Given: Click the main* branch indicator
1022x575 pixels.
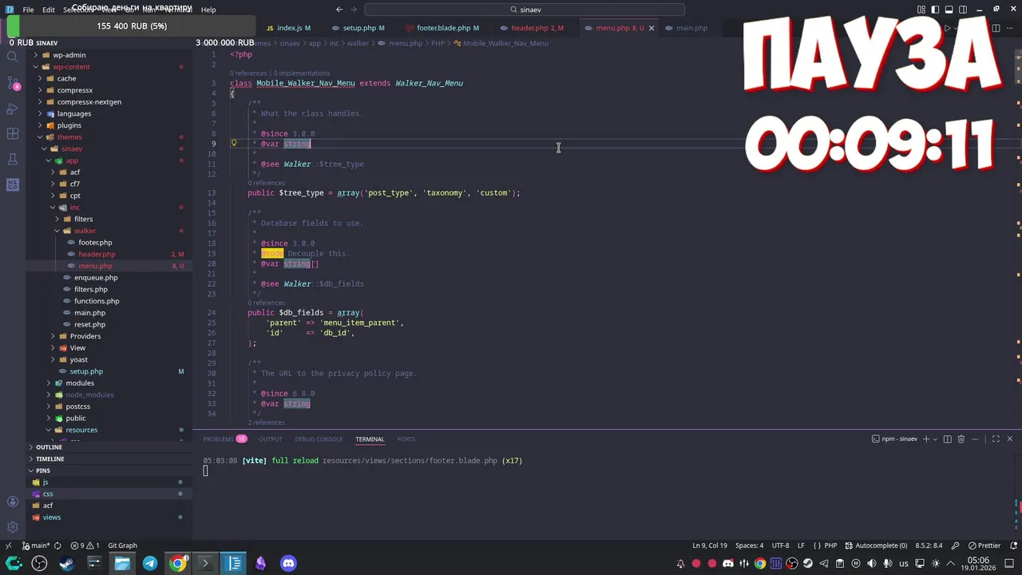Looking at the screenshot, I should coord(35,545).
